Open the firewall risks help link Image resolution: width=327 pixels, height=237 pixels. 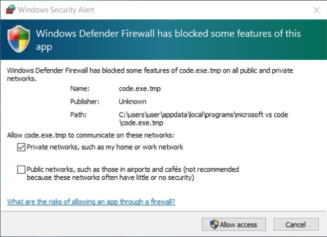(x=91, y=202)
